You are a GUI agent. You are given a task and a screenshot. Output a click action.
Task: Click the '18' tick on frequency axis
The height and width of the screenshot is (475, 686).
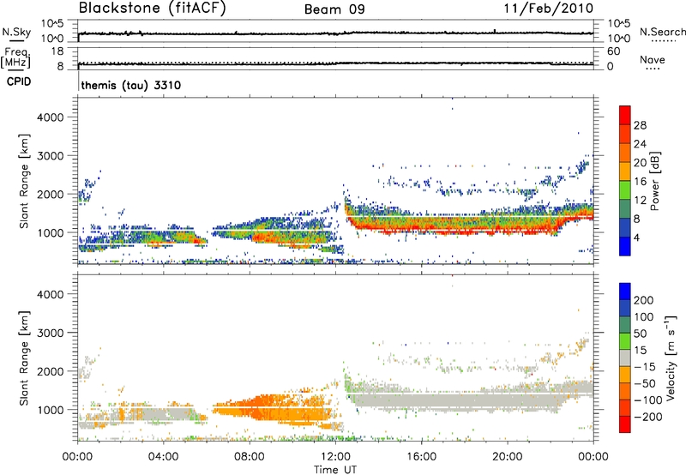57,51
